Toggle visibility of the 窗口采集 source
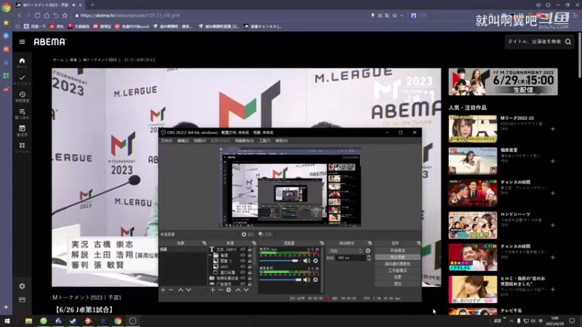 coord(243,272)
